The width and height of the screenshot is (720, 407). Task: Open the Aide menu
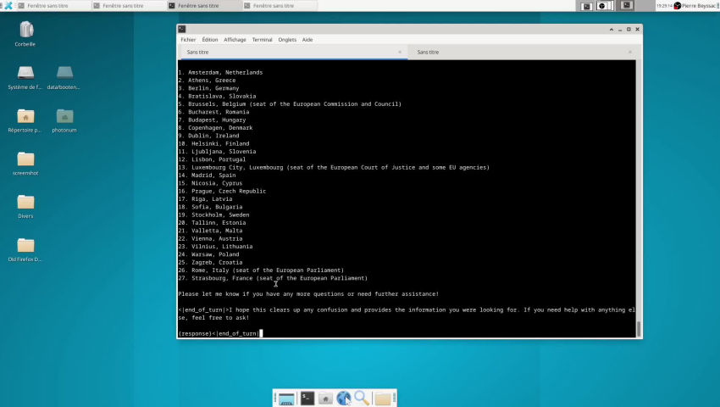(307, 40)
